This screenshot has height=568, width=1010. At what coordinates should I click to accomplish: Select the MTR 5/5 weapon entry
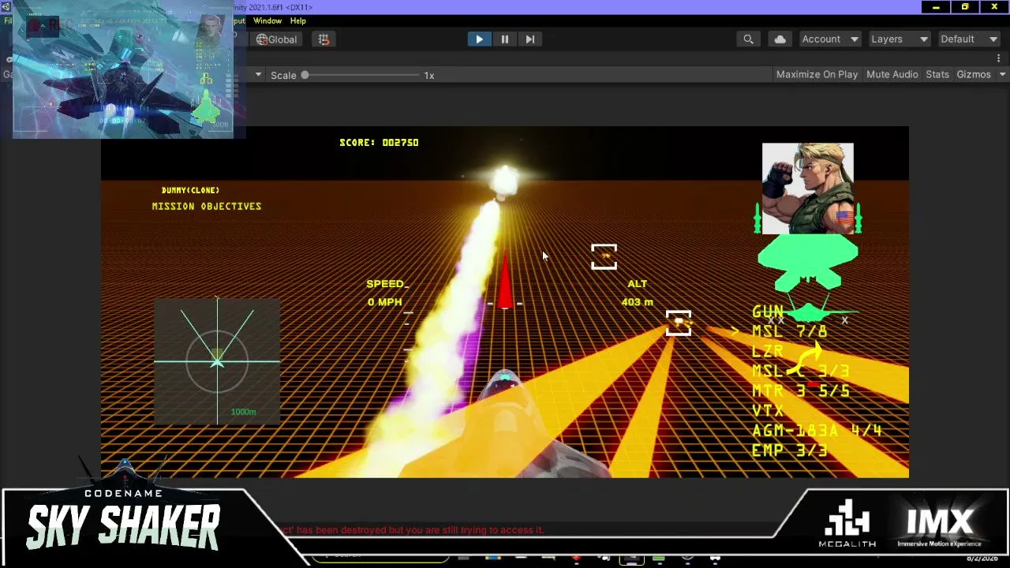tap(801, 391)
